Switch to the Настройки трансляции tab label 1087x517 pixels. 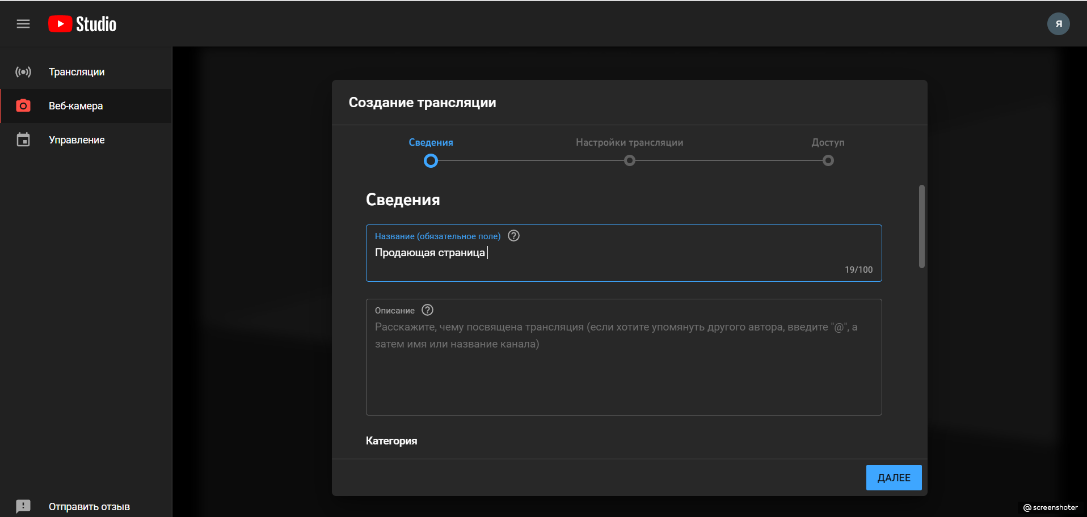pyautogui.click(x=629, y=142)
